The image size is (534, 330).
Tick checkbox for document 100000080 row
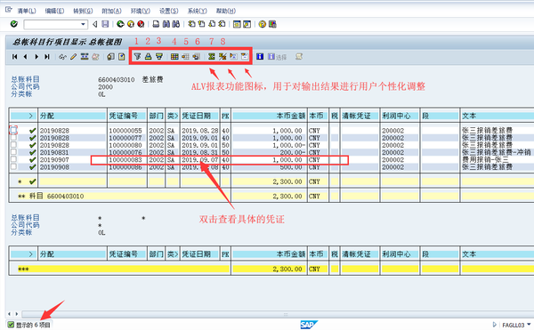tap(13, 145)
